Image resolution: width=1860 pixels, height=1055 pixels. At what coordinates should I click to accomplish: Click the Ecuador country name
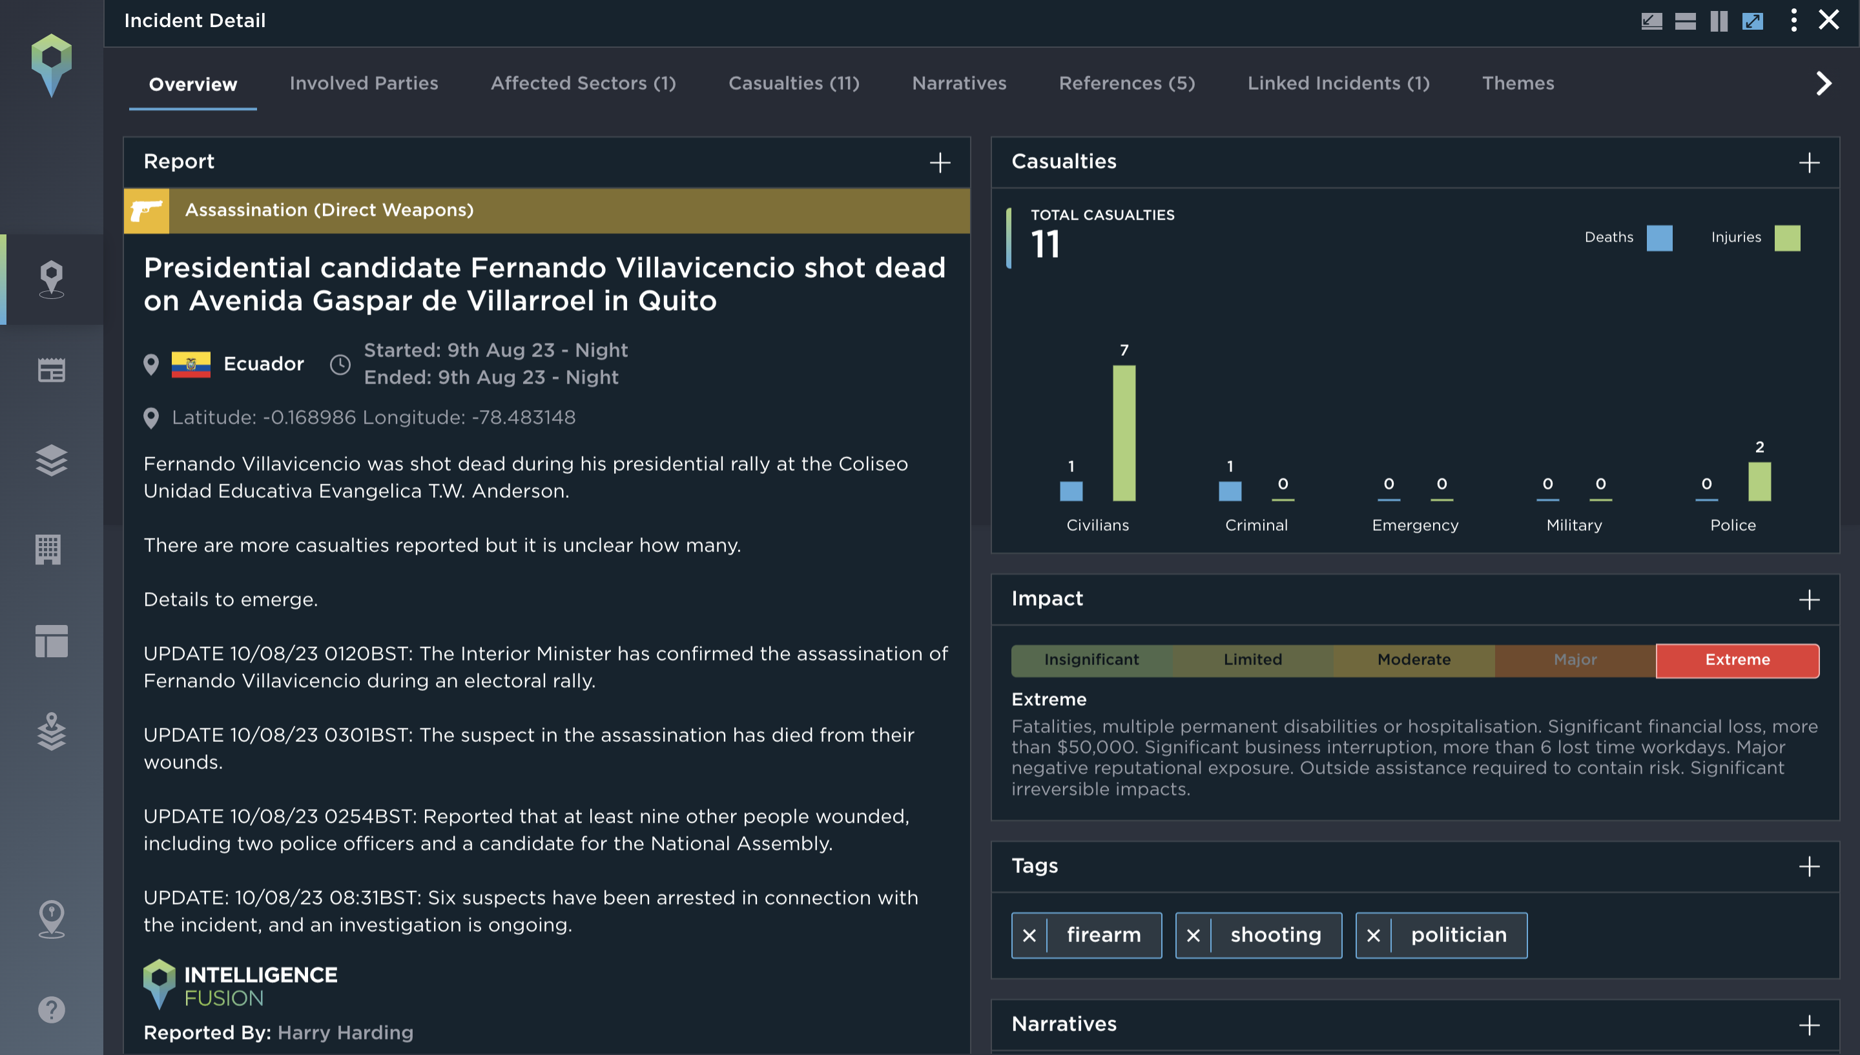point(263,364)
